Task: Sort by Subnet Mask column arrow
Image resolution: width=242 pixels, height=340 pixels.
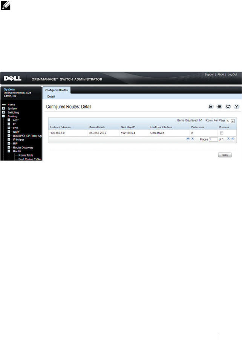Action: 107,127
